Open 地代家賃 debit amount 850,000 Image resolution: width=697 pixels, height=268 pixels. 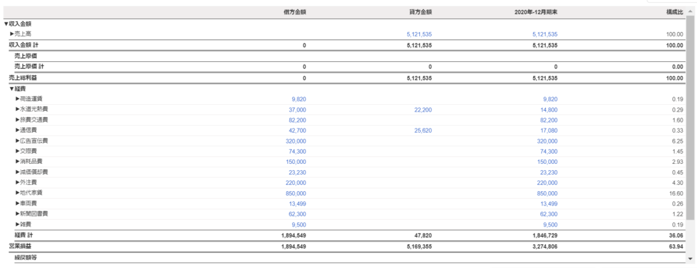click(x=295, y=193)
